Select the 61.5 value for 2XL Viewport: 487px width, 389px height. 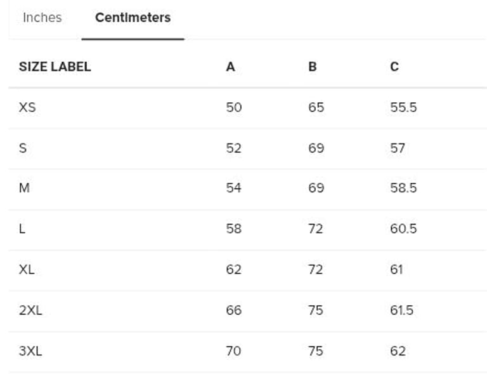pyautogui.click(x=401, y=310)
